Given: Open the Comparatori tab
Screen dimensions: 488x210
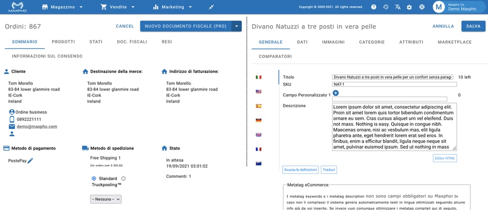Looking at the screenshot, I should point(275,57).
